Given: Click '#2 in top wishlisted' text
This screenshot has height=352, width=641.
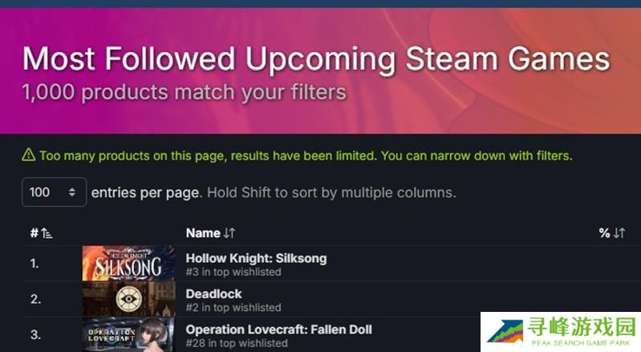Looking at the screenshot, I should point(233,307).
